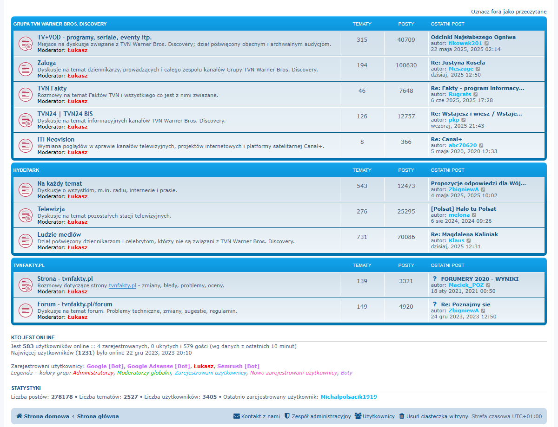Open KTO JEST ONLINE heading link
The height and width of the screenshot is (427, 558).
[33, 337]
